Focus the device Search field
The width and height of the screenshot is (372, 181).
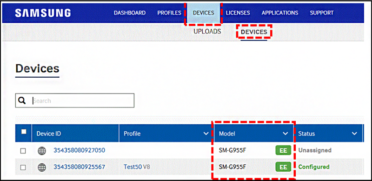75,101
